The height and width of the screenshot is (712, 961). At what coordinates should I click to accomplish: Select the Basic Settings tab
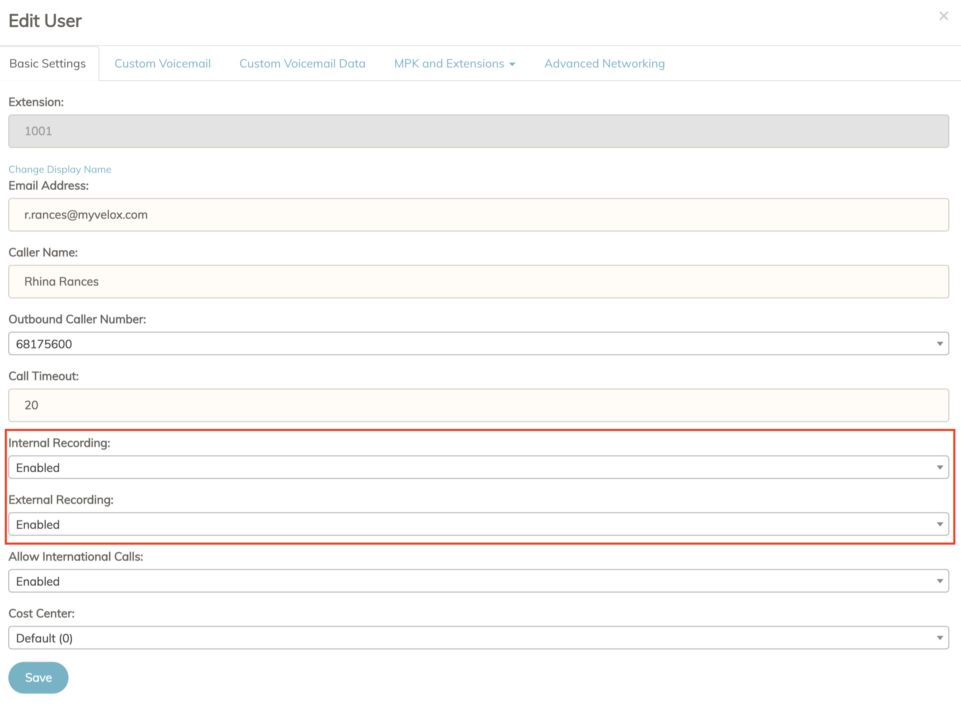click(48, 64)
